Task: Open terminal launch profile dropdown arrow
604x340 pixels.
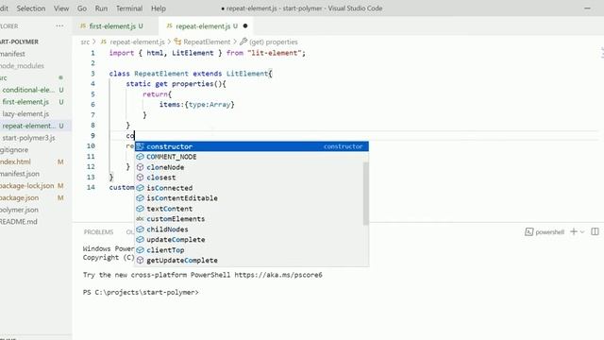Action: 582,232
